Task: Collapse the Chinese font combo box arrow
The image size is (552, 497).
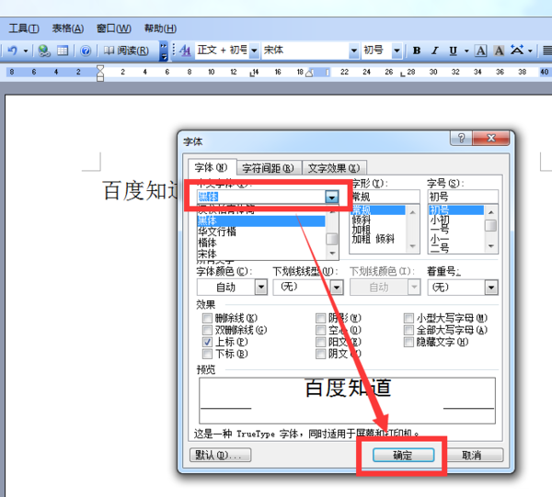Action: point(332,198)
